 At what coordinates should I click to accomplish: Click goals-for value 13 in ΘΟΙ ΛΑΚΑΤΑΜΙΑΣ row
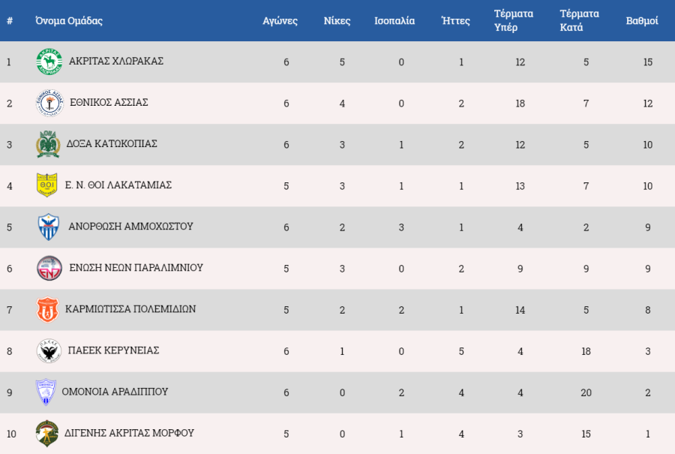coord(520,186)
